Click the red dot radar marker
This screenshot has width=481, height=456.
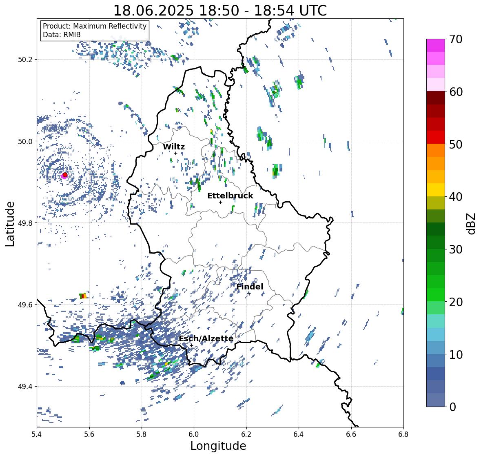tap(65, 175)
